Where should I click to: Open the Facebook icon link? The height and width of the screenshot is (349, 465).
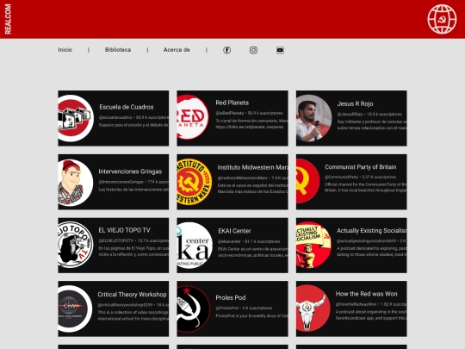tap(226, 50)
